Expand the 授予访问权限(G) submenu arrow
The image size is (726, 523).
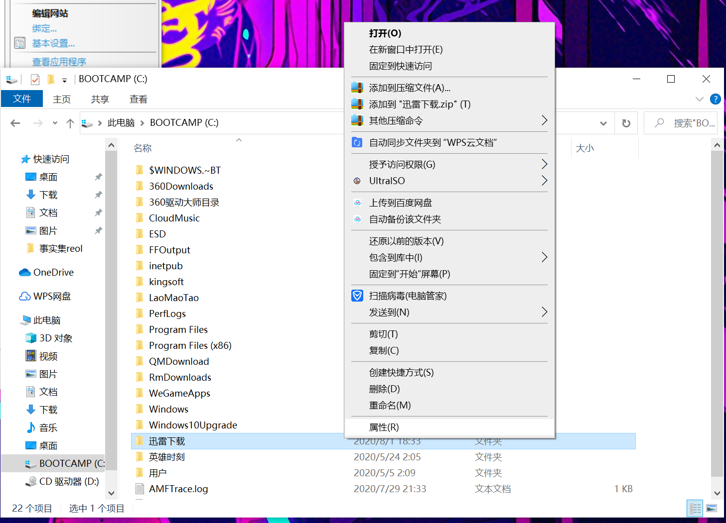coord(544,164)
